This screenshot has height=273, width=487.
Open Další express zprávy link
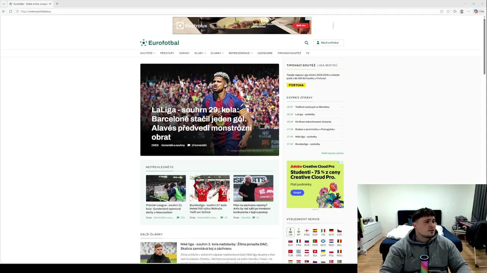pos(332,153)
